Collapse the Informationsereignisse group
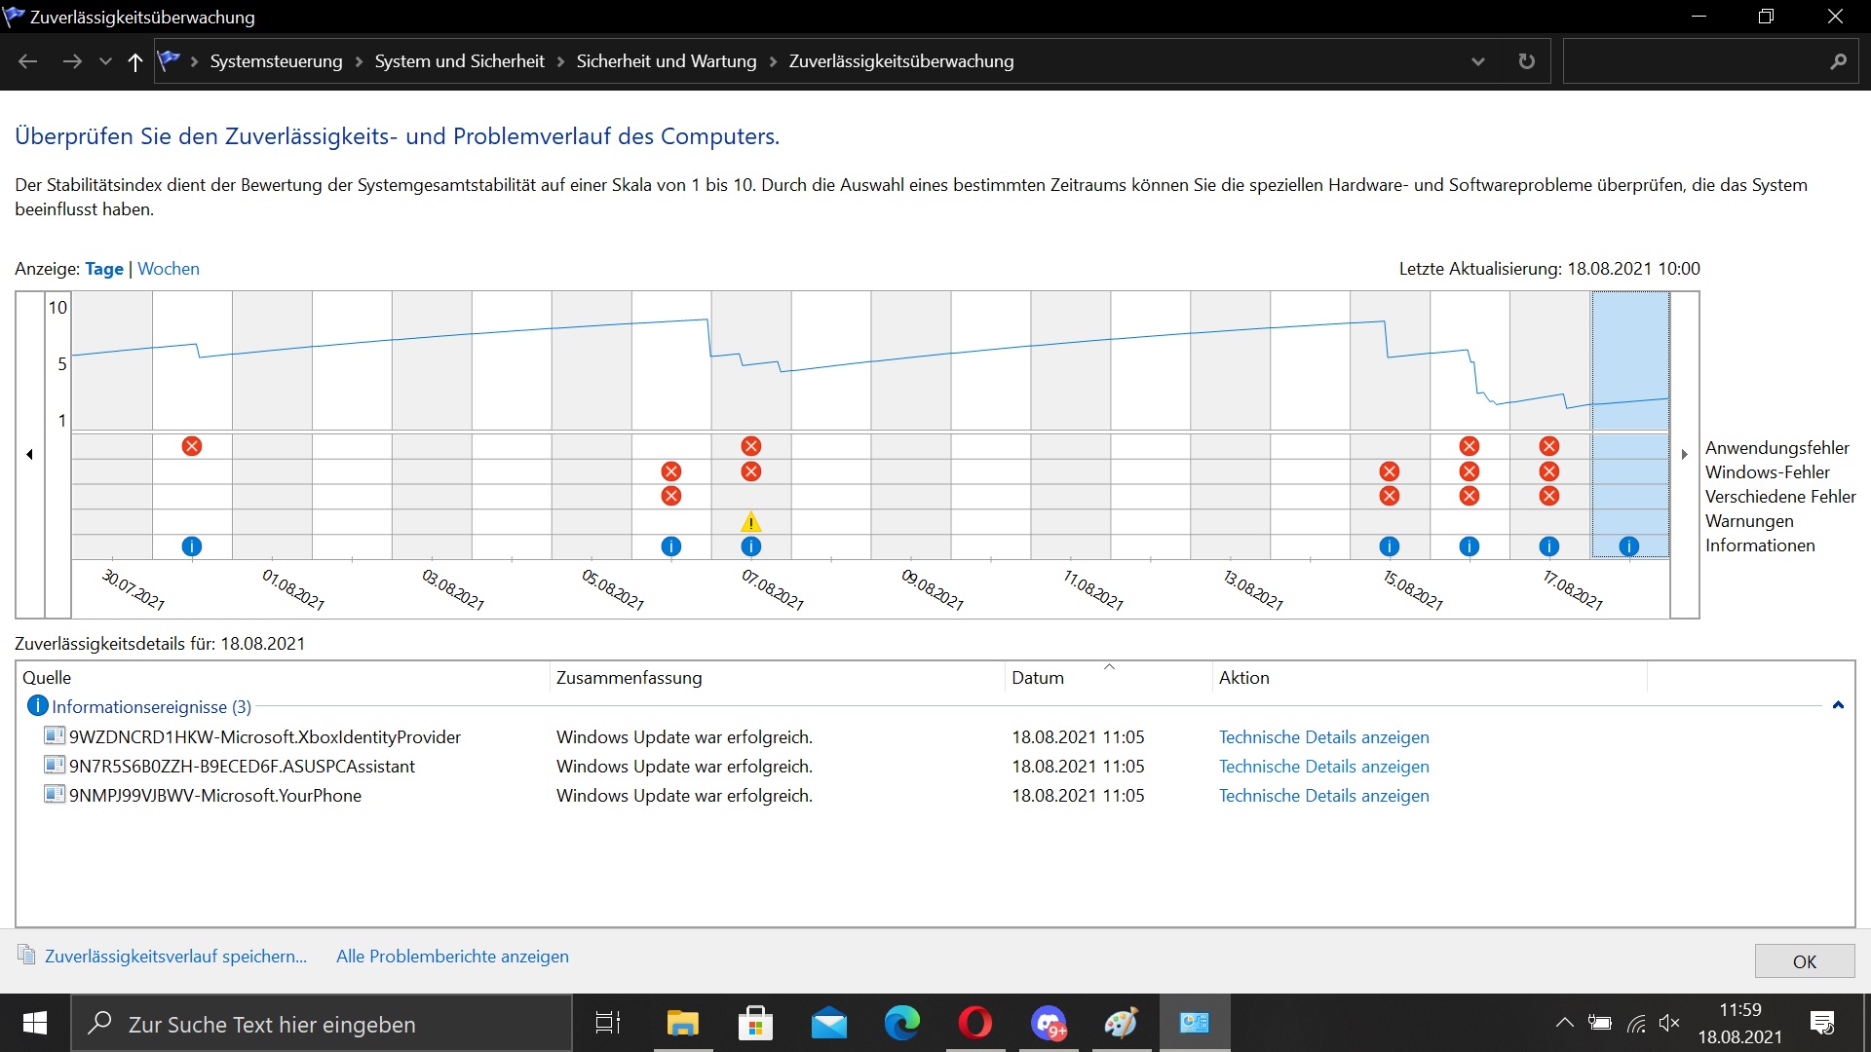The width and height of the screenshot is (1871, 1052). pos(1838,705)
